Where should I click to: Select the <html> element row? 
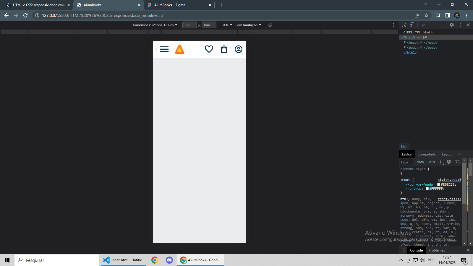click(436, 37)
